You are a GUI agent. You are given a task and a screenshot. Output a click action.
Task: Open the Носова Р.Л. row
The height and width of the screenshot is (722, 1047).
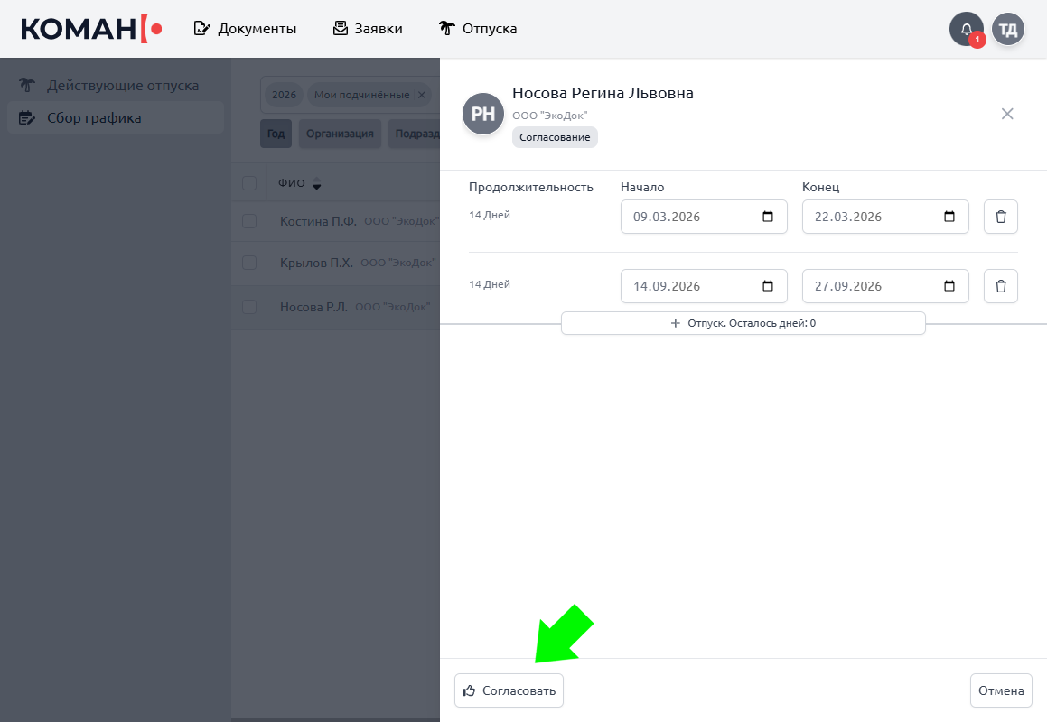point(335,306)
